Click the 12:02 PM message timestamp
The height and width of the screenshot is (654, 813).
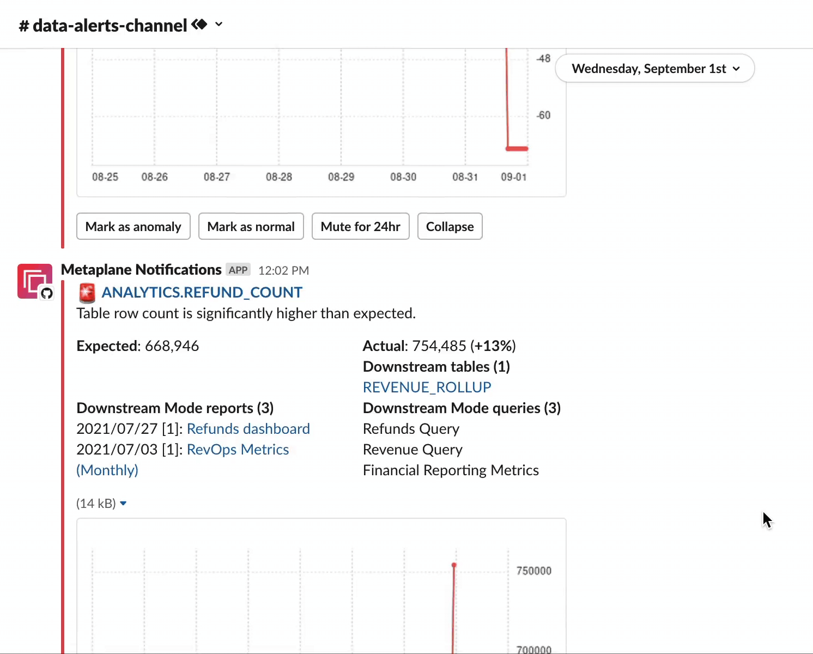(283, 270)
